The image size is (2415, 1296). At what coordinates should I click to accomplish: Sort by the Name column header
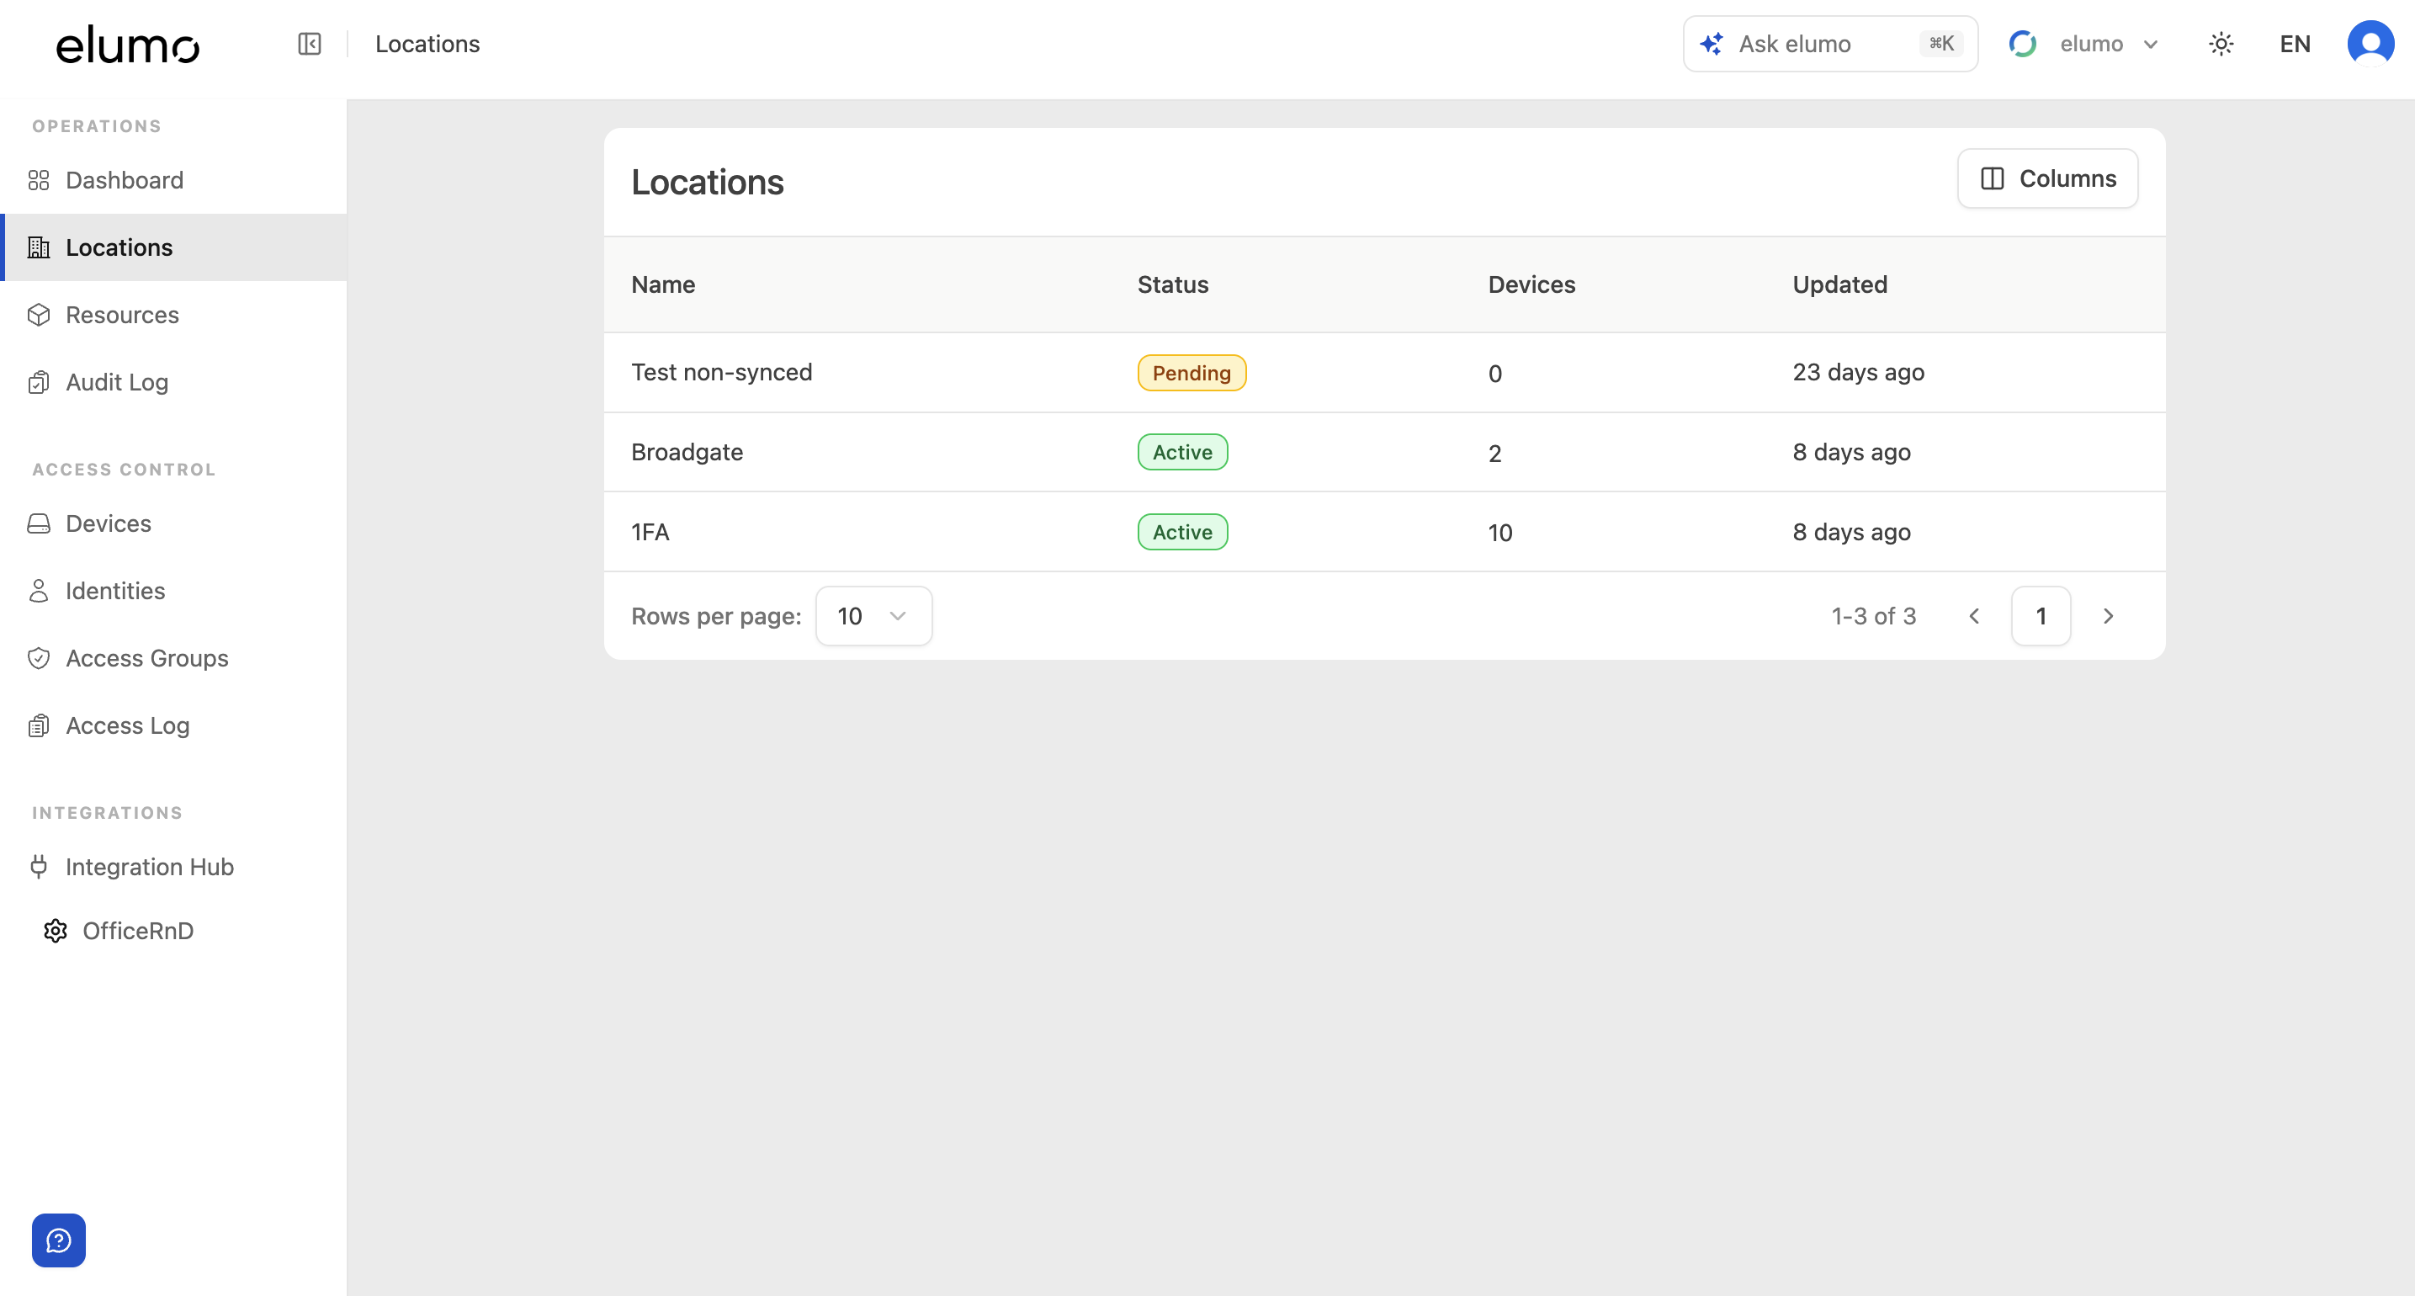click(x=663, y=284)
